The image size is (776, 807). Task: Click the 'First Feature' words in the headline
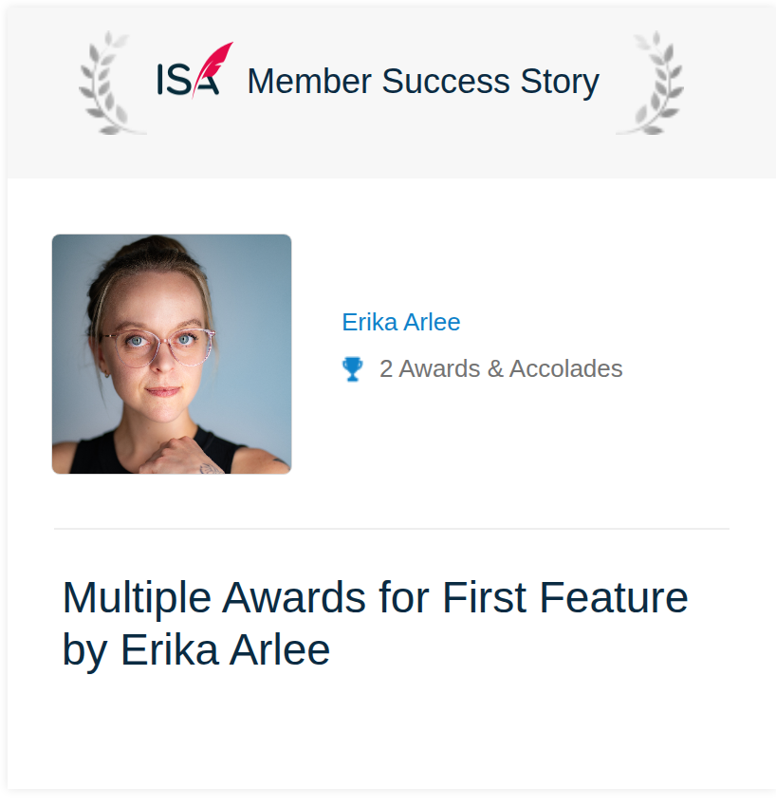[564, 598]
